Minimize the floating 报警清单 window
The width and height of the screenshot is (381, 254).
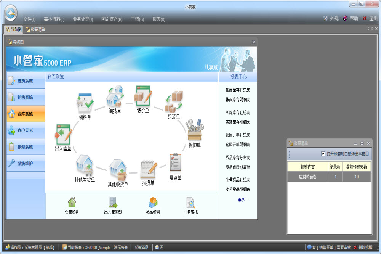[x=355, y=144]
